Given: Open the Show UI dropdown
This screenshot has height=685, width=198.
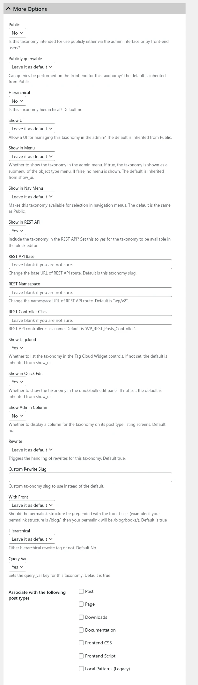Looking at the screenshot, I should (x=32, y=128).
